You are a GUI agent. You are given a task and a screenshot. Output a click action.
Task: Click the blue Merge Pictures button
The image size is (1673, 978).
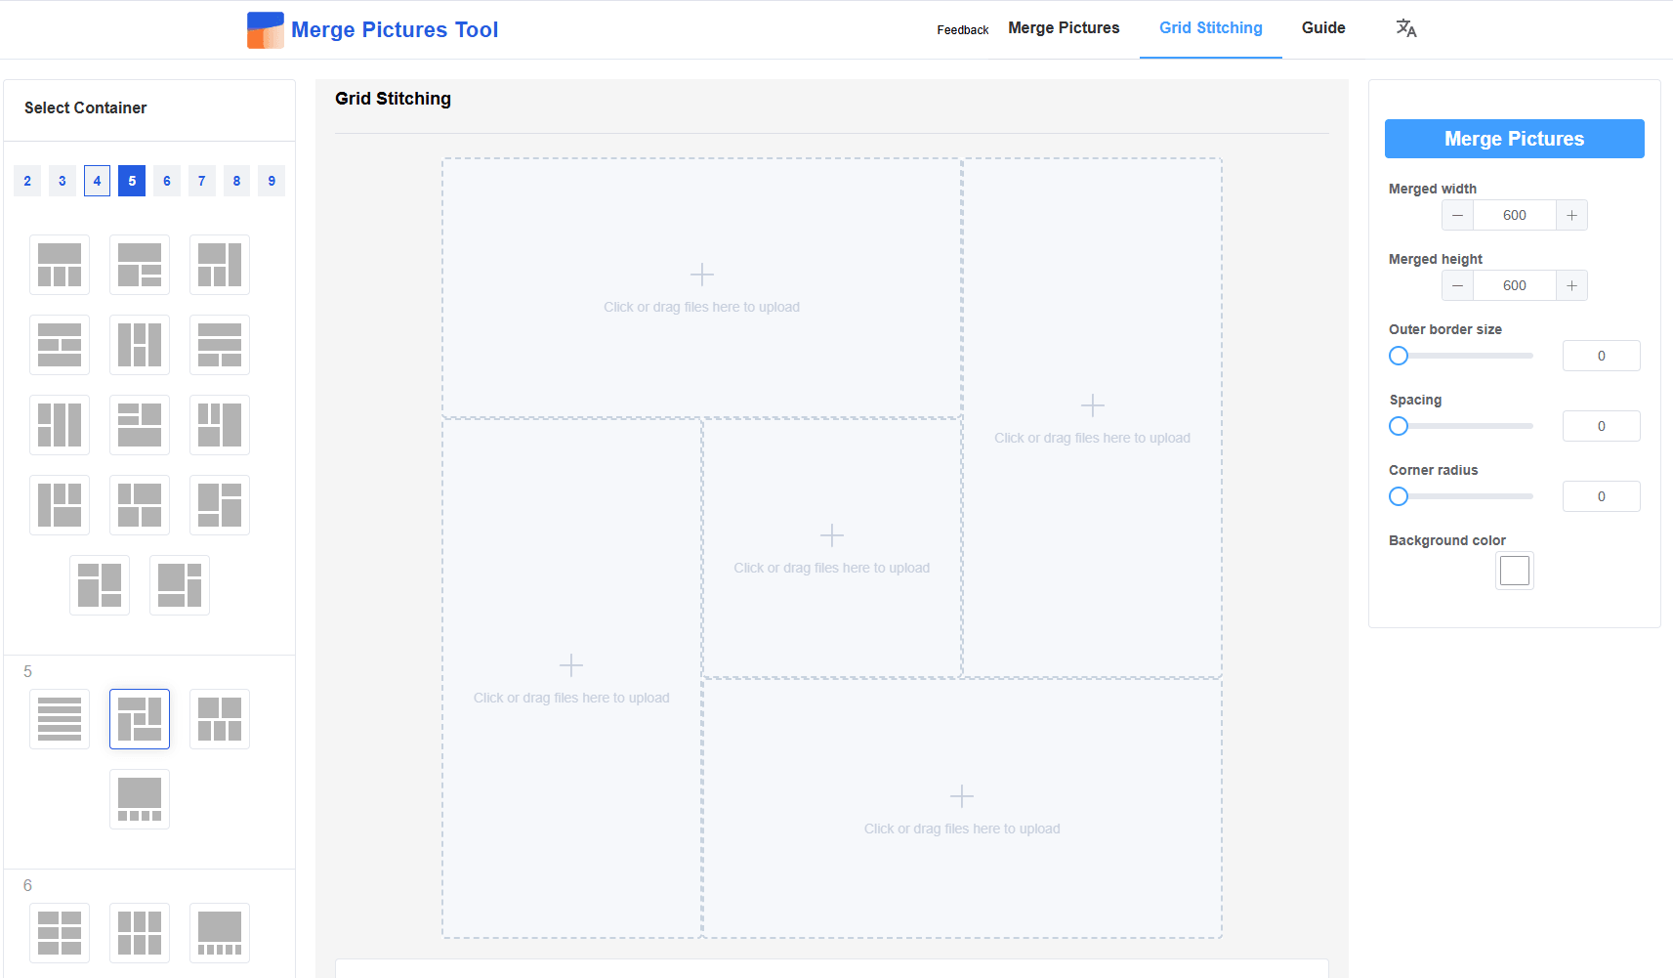coord(1514,139)
